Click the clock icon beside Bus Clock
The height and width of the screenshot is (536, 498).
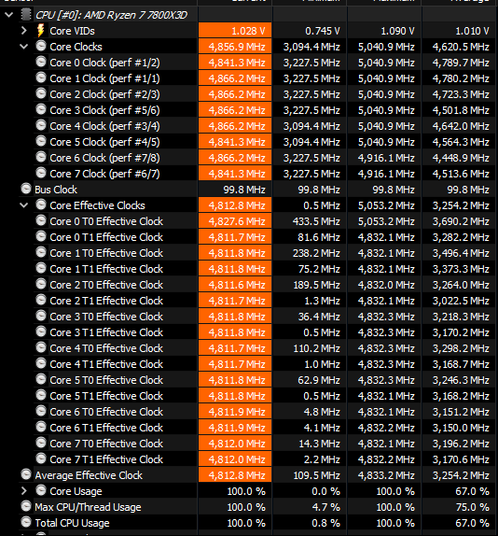tap(26, 189)
